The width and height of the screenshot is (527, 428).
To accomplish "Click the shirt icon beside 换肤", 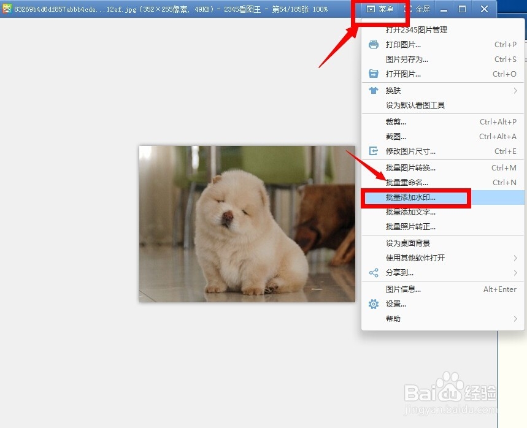I will pyautogui.click(x=374, y=90).
